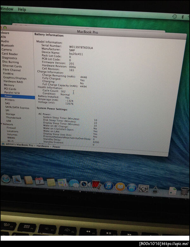The width and height of the screenshot is (190, 247).
Task: Select WWAN under Network
Action: [11, 138]
